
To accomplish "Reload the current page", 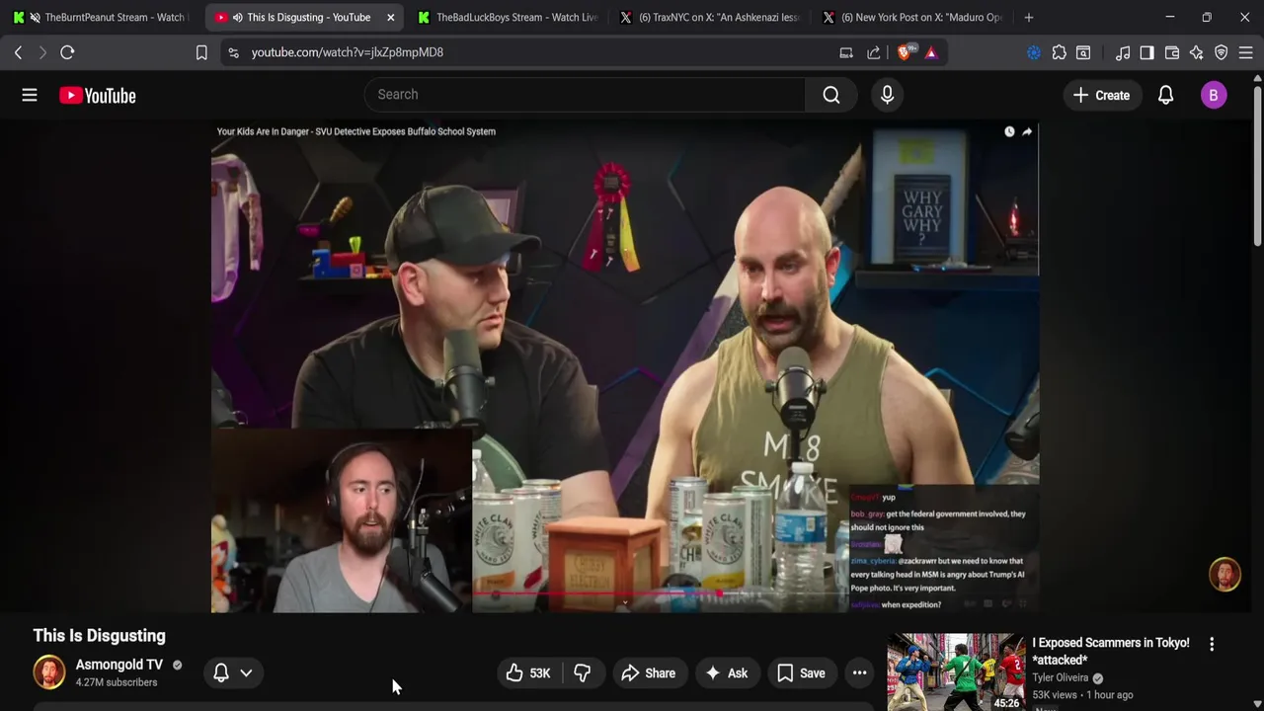I will point(67,52).
